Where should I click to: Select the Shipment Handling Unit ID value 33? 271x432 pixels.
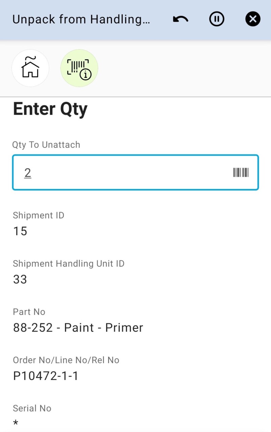(x=20, y=279)
